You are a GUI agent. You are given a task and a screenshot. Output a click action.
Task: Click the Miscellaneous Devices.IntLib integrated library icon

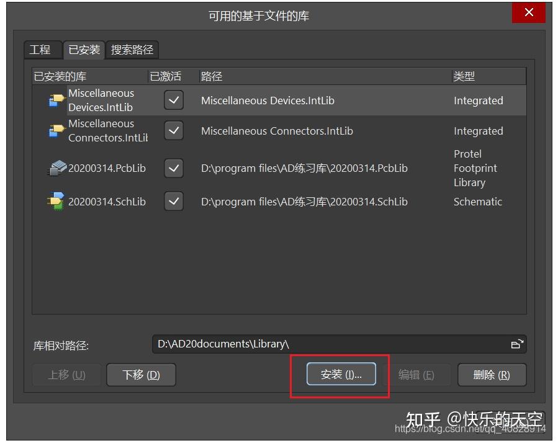(56, 100)
